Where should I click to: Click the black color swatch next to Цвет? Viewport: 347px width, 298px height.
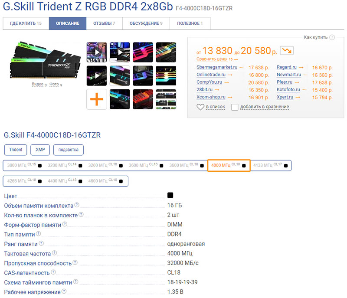click(170, 195)
